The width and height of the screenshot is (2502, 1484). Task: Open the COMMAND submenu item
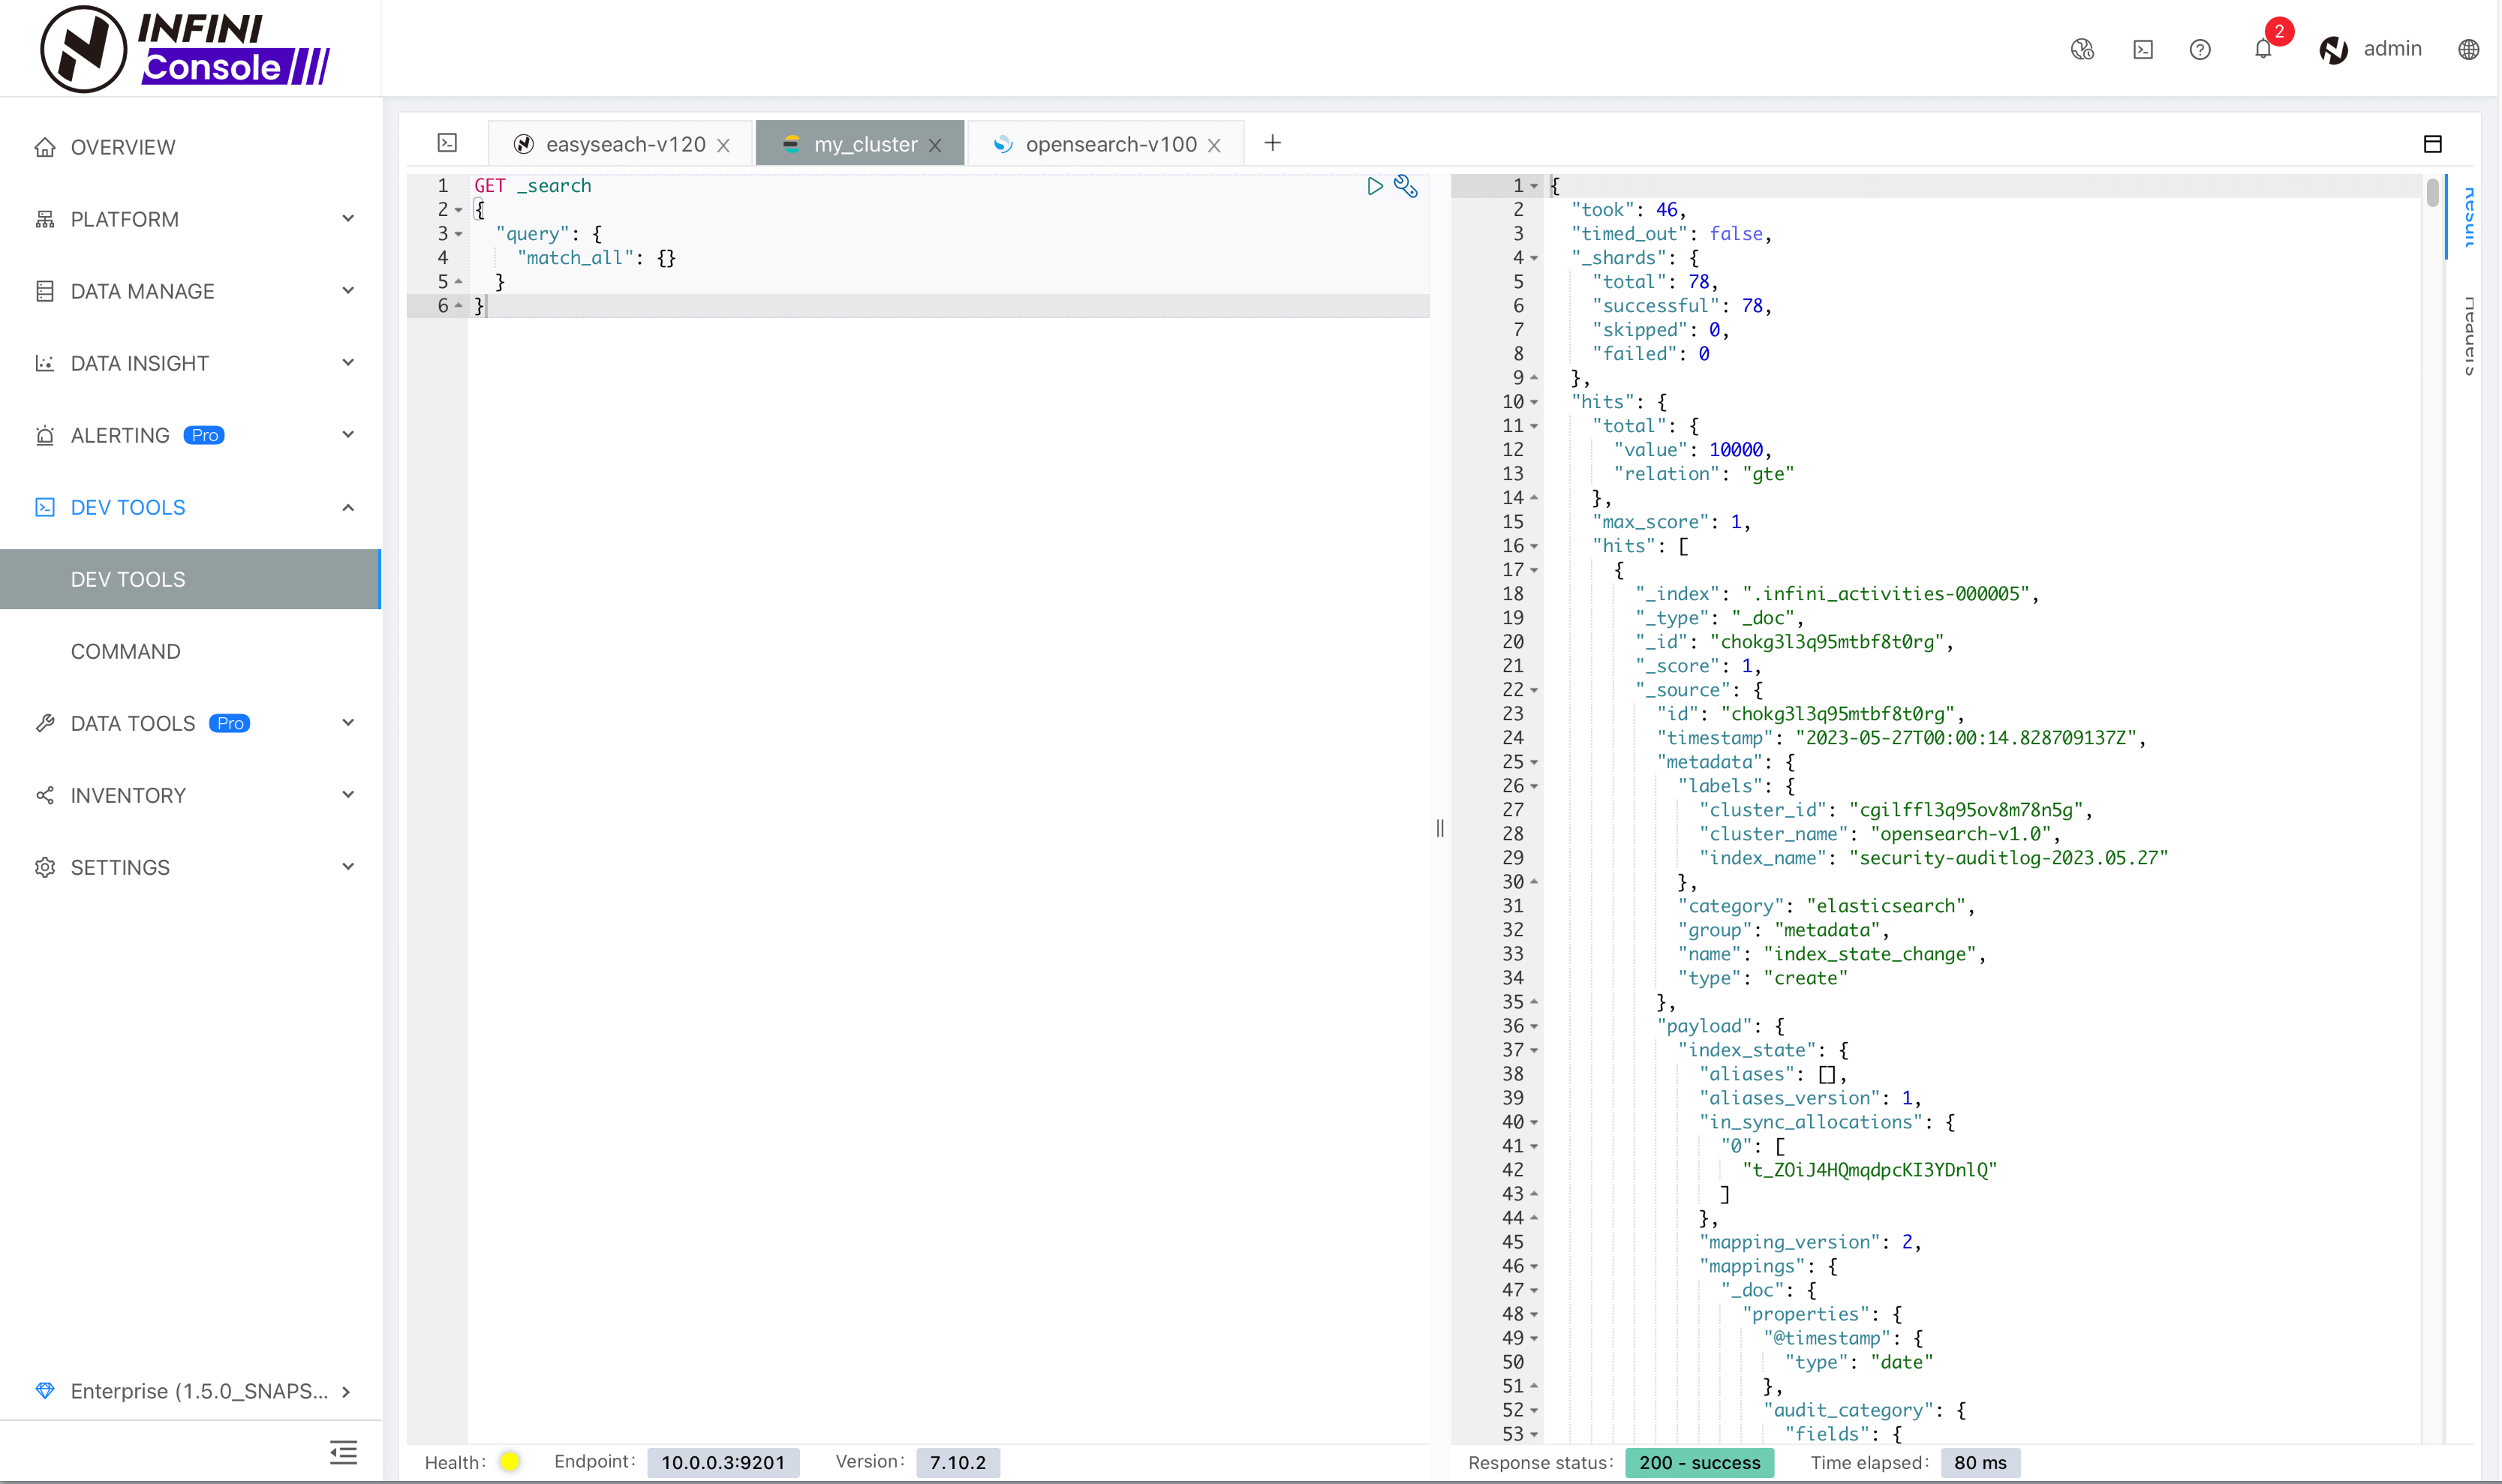click(190, 651)
